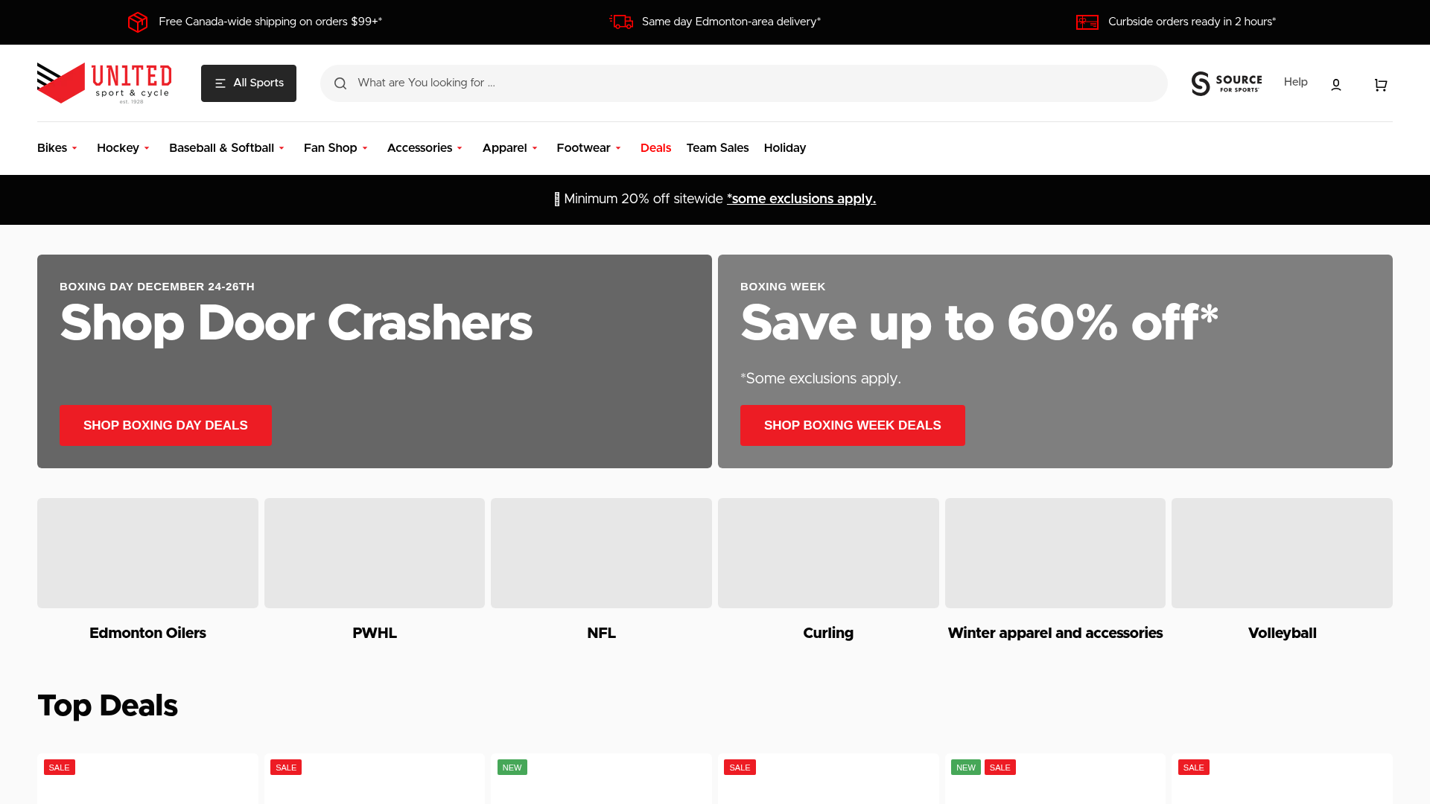Click the Shop Door Crashers banner heading
This screenshot has width=1430, height=804.
pyautogui.click(x=296, y=323)
